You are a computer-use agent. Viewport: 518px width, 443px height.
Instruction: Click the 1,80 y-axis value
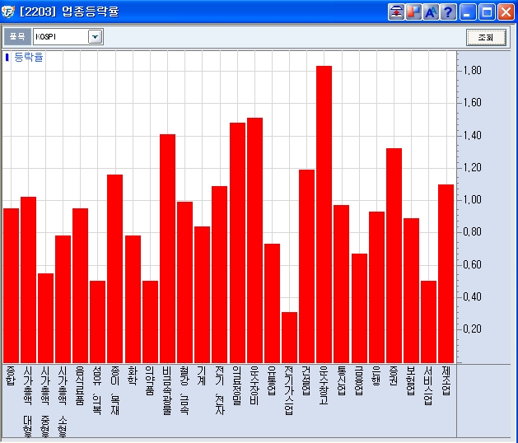coord(473,70)
